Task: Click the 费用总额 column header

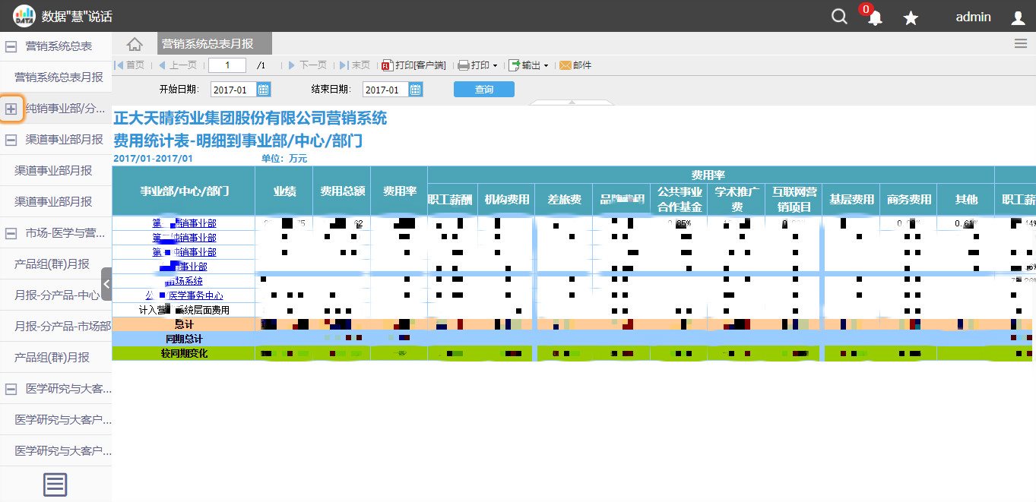Action: point(341,191)
